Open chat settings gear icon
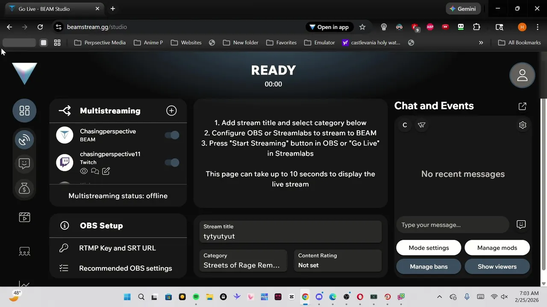Screen dimensions: 547x307 523,125
